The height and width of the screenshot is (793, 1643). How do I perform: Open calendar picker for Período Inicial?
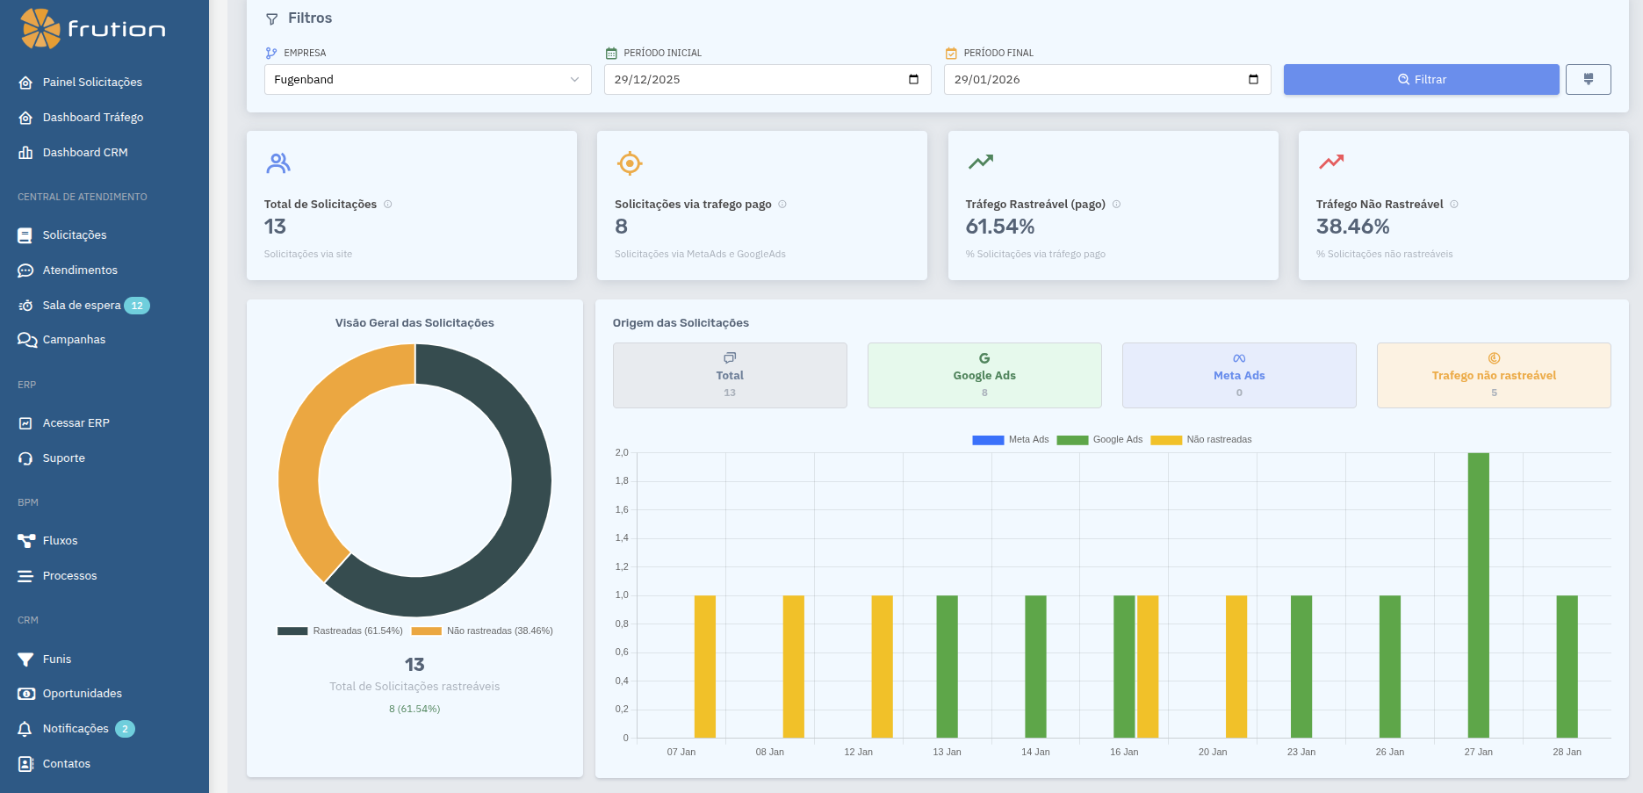click(913, 80)
